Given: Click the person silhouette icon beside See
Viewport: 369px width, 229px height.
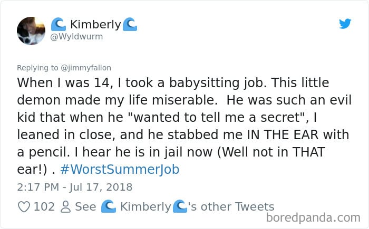Looking at the screenshot, I should 66,207.
